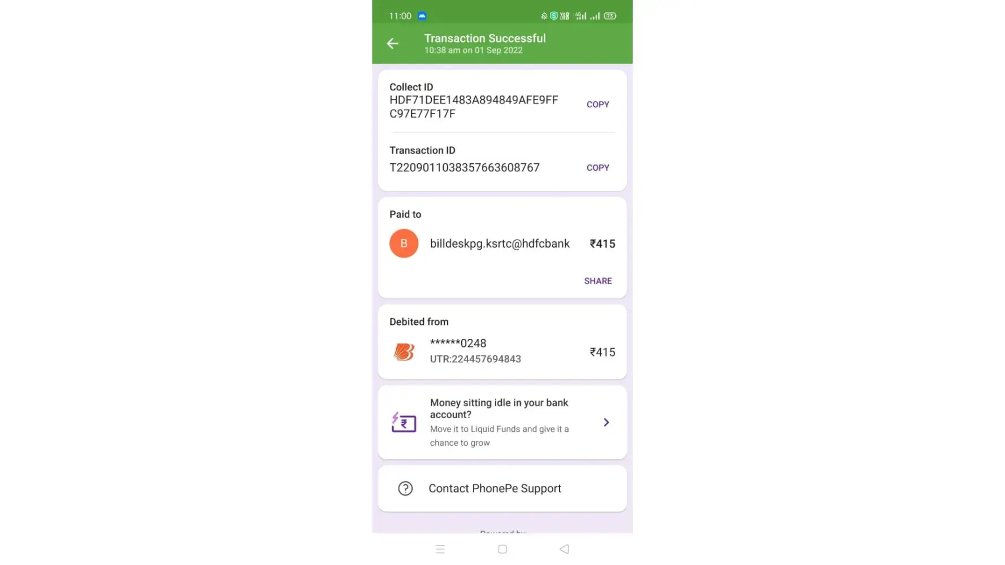Copy the Transaction ID
The width and height of the screenshot is (1005, 565).
click(x=597, y=168)
